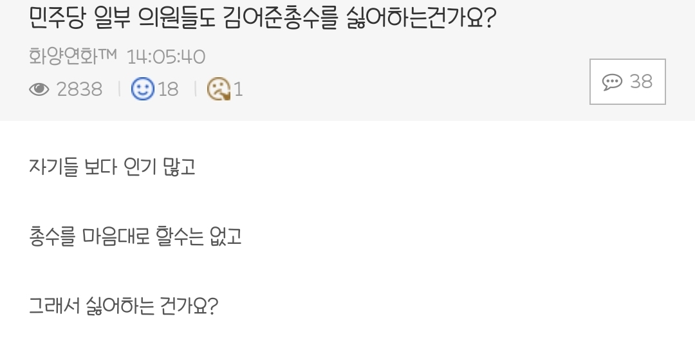Click the orange frowning dislike icon
695x341 pixels.
(218, 89)
